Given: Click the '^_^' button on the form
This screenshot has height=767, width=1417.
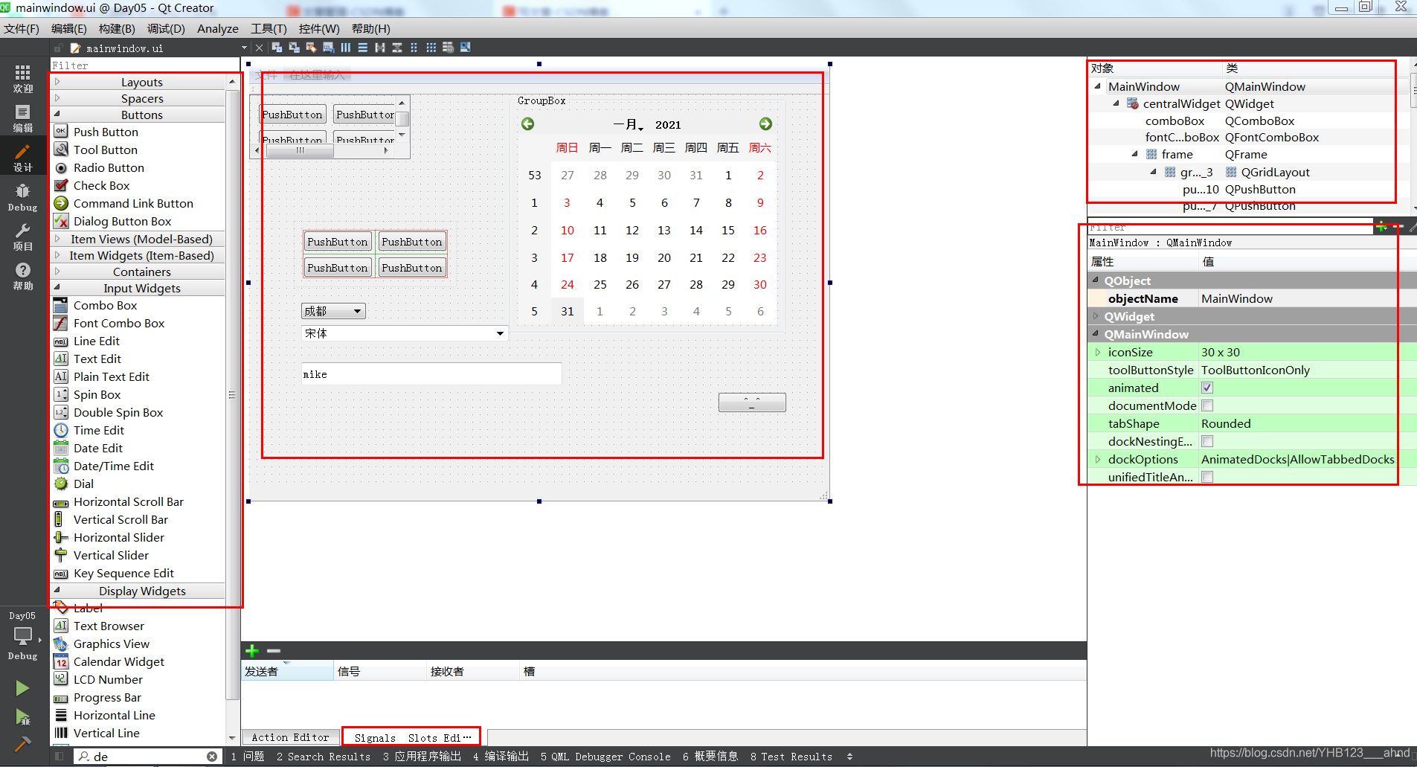Looking at the screenshot, I should [x=752, y=402].
